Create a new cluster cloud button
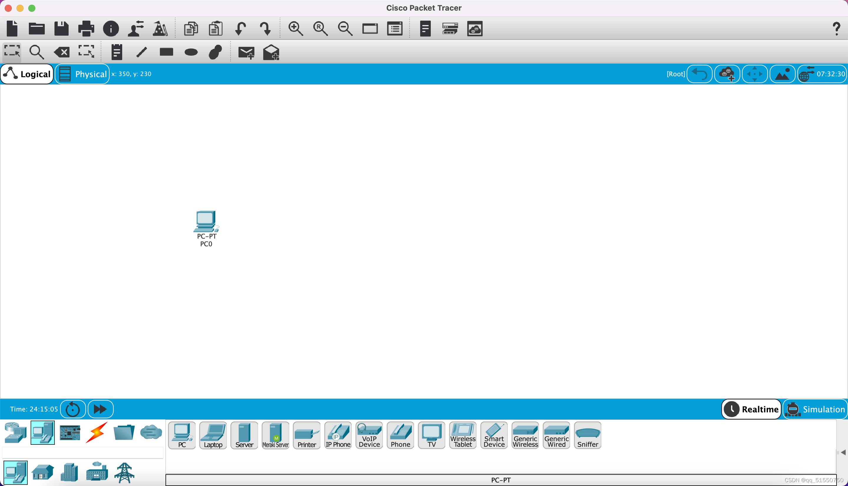The height and width of the screenshot is (486, 848). (727, 74)
